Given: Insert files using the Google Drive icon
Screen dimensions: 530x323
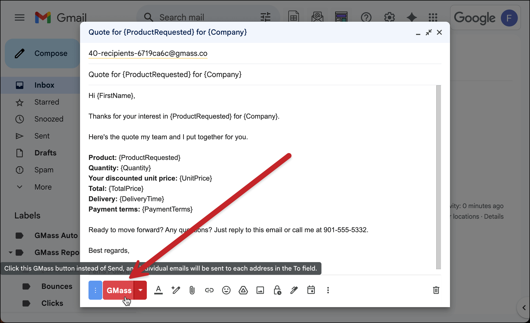Looking at the screenshot, I should tap(243, 290).
